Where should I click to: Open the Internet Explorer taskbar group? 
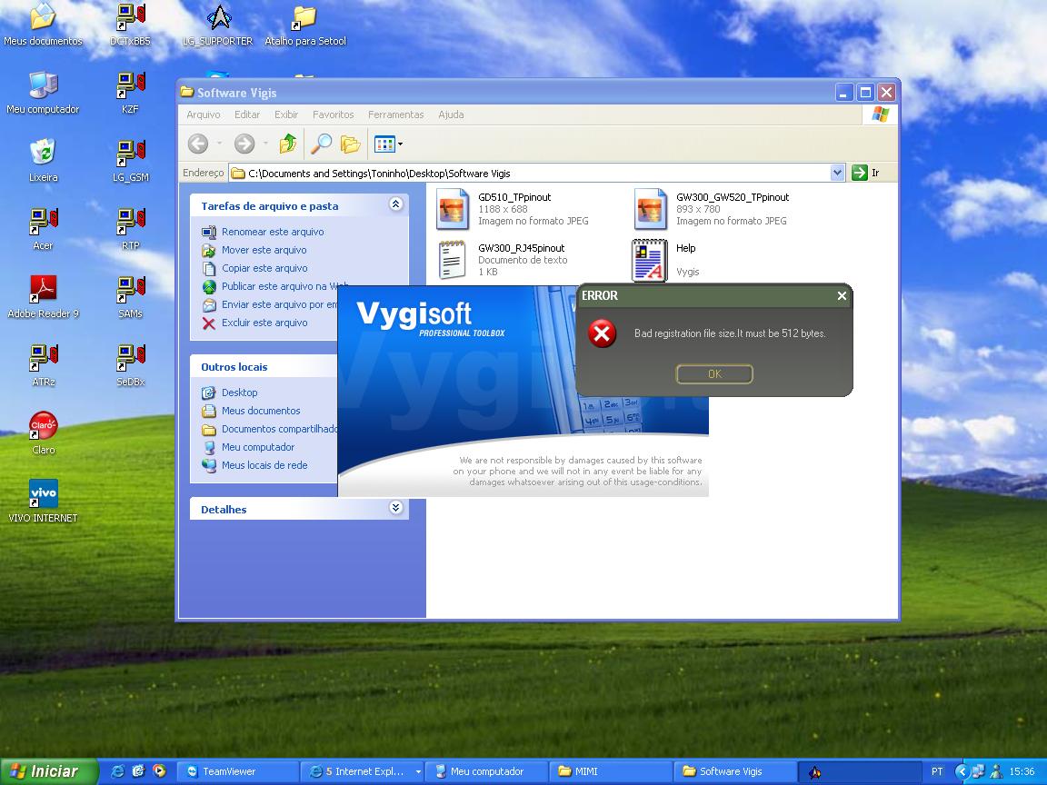(x=362, y=771)
